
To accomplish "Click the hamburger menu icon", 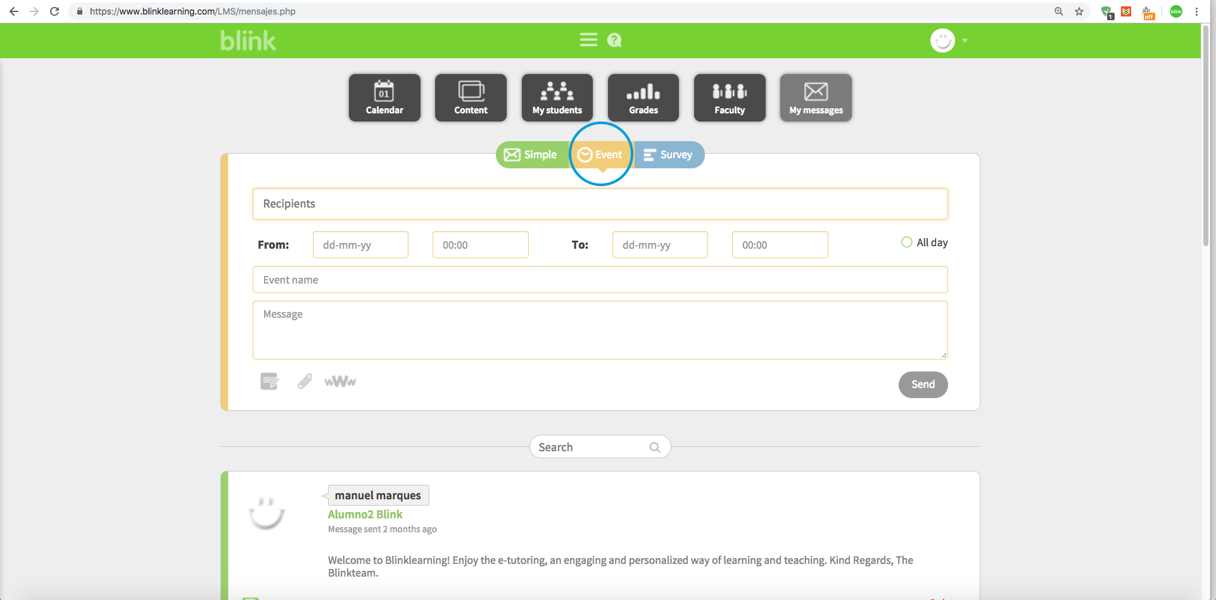I will [x=588, y=40].
